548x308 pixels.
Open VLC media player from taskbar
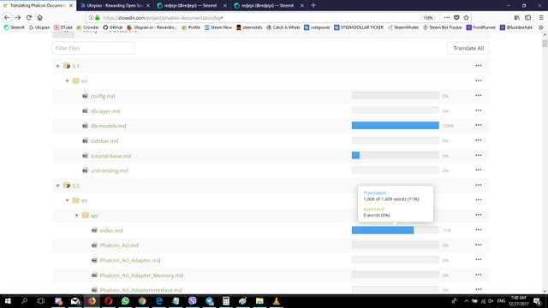click(276, 301)
